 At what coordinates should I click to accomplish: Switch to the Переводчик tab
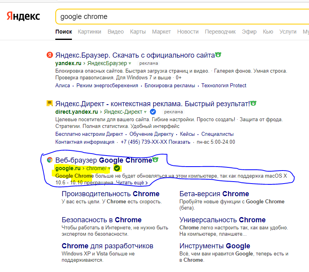(x=220, y=32)
